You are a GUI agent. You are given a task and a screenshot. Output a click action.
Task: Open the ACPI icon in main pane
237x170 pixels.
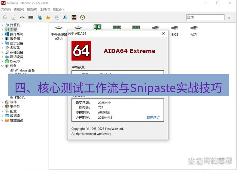click(194, 31)
